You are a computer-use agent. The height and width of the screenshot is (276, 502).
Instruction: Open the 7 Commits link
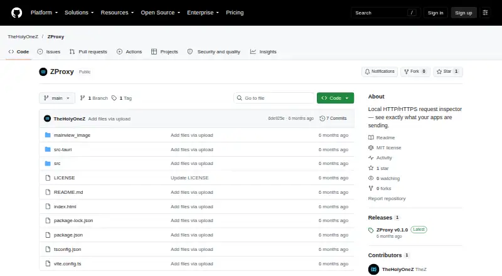[x=333, y=119]
